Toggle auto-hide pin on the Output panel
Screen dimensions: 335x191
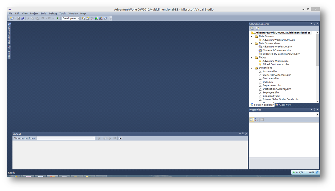point(243,134)
